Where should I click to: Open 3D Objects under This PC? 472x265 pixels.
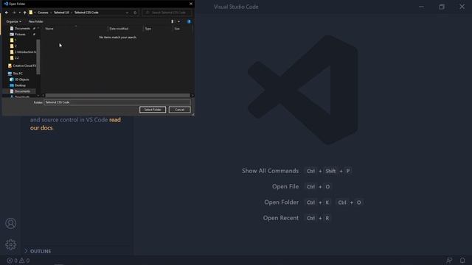coord(20,79)
